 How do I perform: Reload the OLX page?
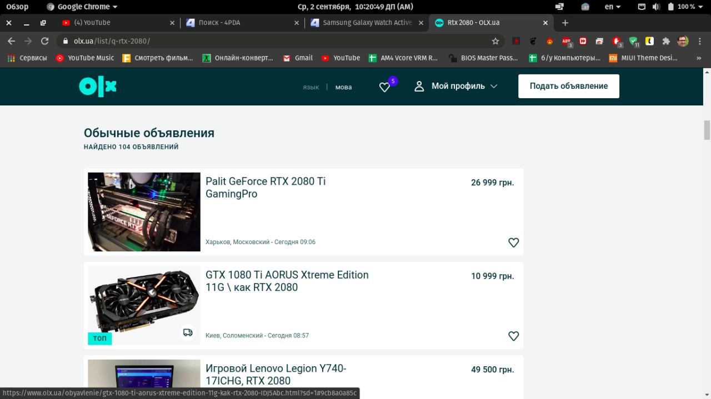pos(45,41)
